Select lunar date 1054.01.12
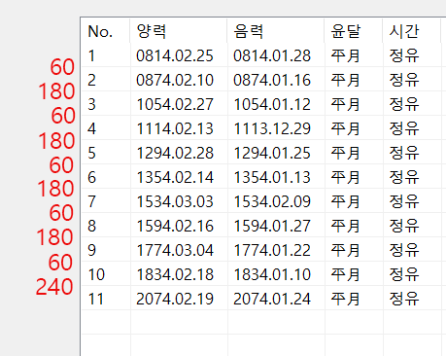 tap(272, 104)
